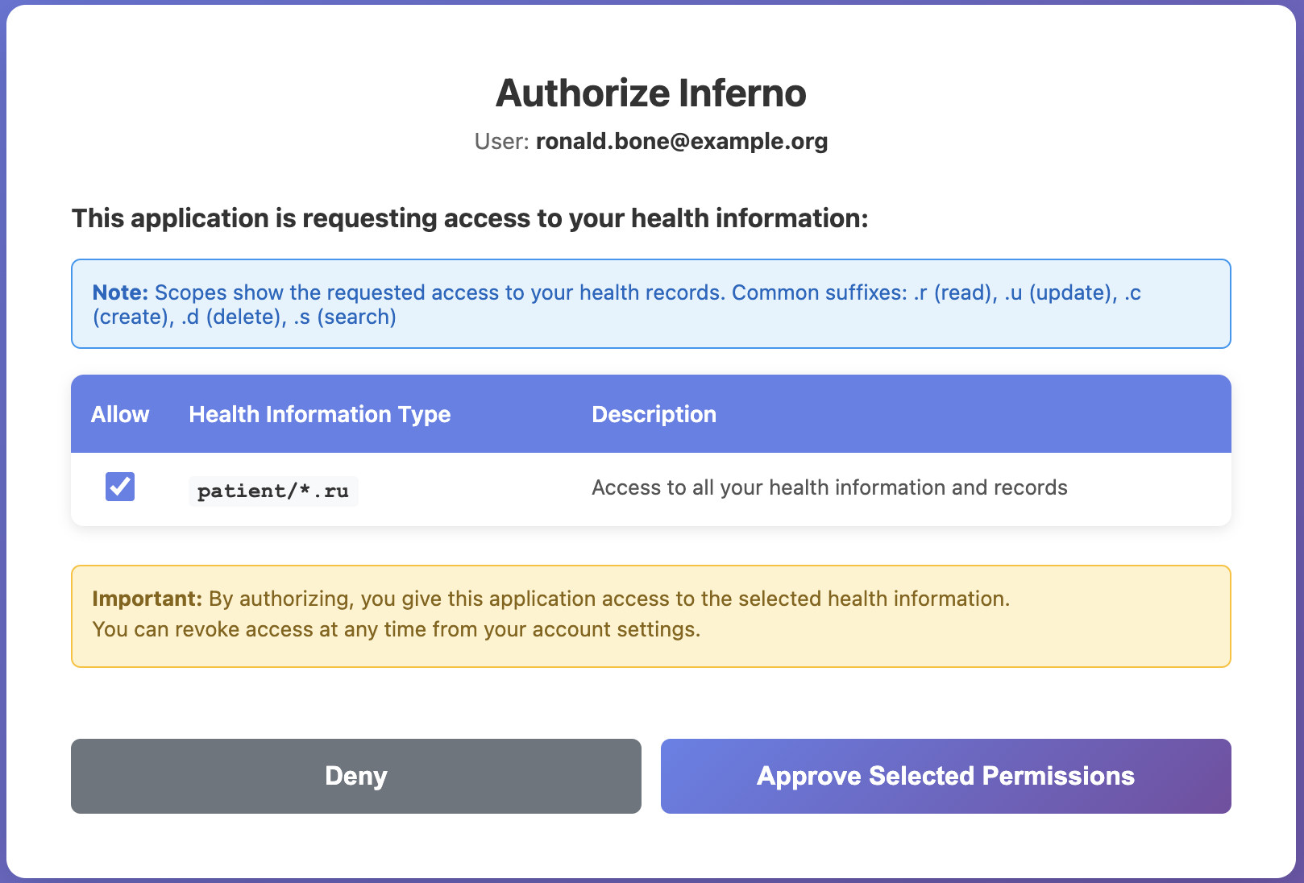
Task: Approve Selected Permissions
Action: coord(945,776)
